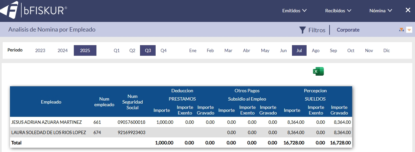
Task: Click the SUELDOS header
Action: (315, 99)
